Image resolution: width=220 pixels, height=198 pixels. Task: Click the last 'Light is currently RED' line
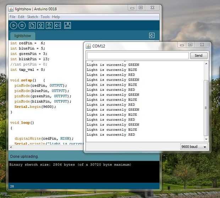(111, 135)
